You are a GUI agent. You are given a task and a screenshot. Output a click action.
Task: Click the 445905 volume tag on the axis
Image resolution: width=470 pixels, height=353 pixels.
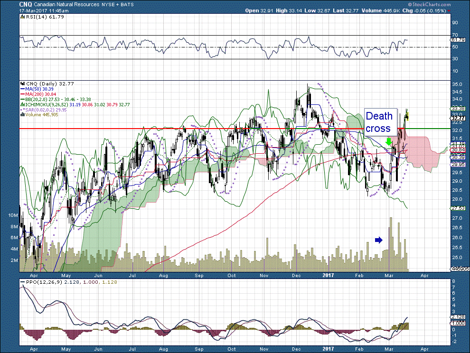(x=460, y=269)
